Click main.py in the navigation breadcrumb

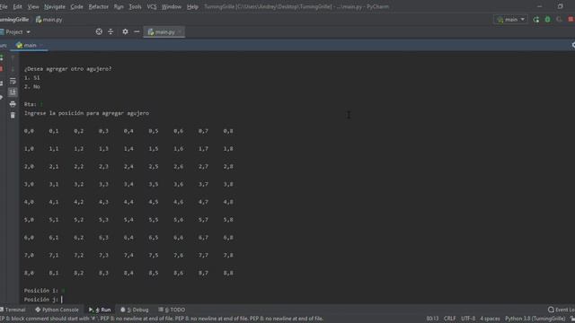49,20
